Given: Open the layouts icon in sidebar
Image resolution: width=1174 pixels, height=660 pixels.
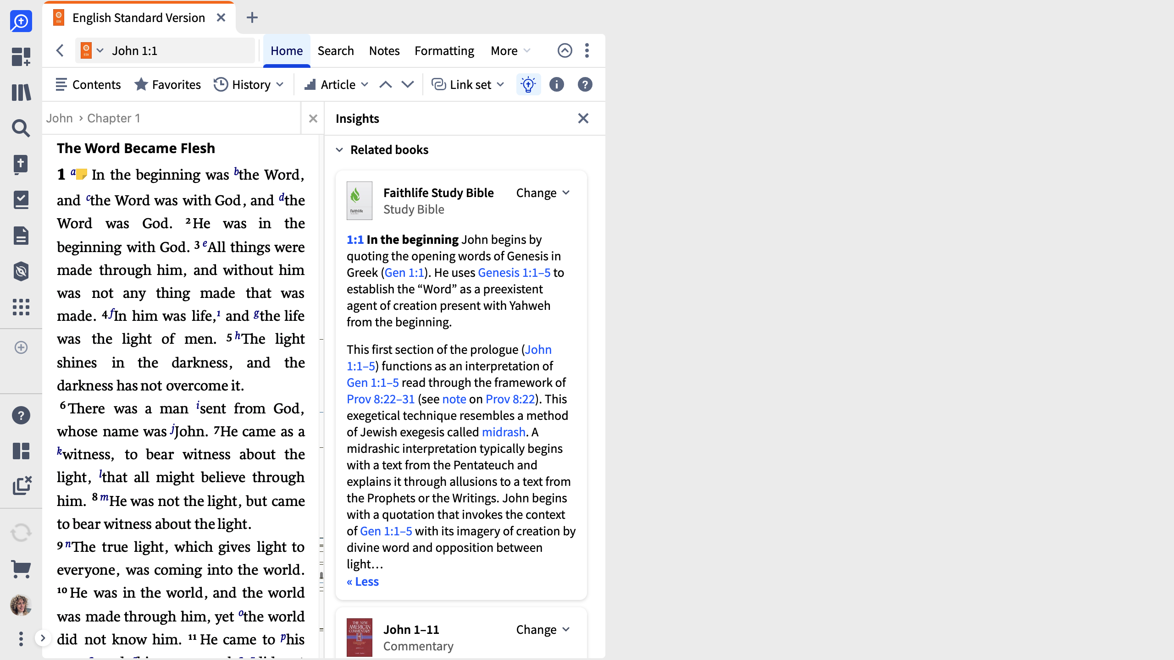Looking at the screenshot, I should pos(21,451).
